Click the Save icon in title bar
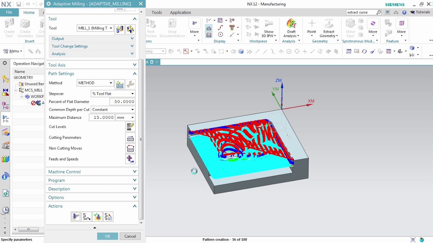The width and height of the screenshot is (433, 243). pos(19,4)
